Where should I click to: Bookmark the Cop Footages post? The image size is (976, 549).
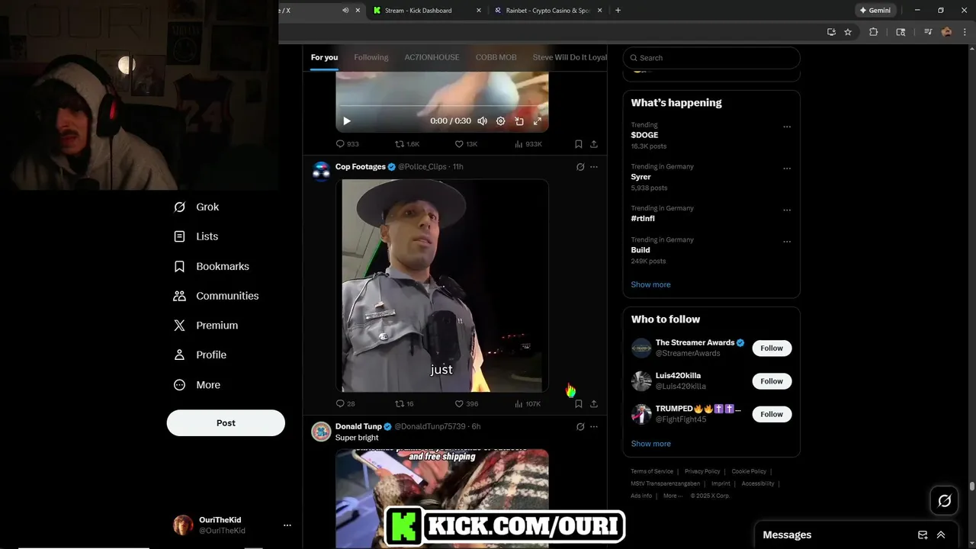click(x=579, y=404)
